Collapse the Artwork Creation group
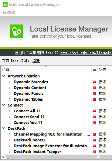The height and width of the screenshot is (161, 112). (x=4, y=76)
